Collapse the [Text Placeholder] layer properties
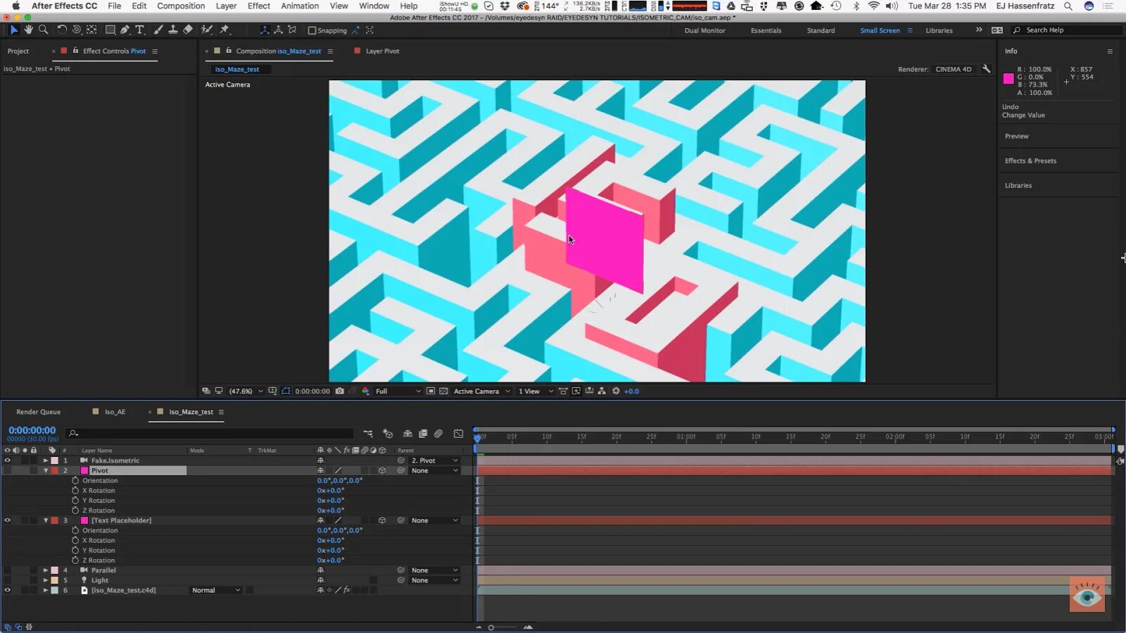 tap(46, 520)
